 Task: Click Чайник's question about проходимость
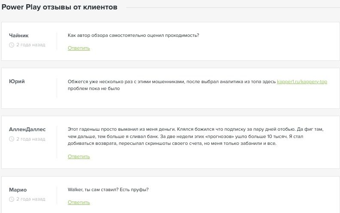tap(134, 35)
